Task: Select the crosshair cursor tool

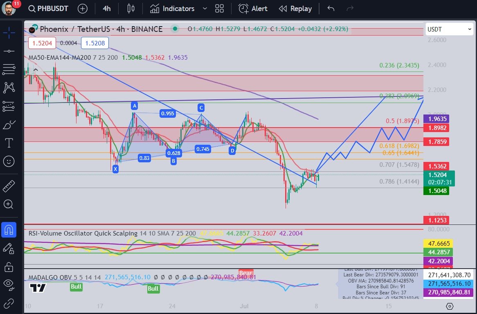Action: pos(9,33)
